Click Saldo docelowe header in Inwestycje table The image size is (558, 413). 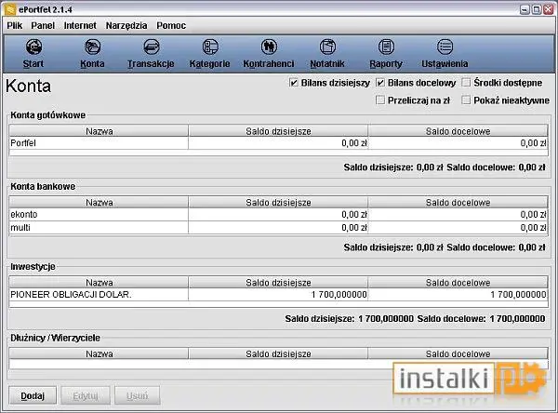(x=458, y=283)
